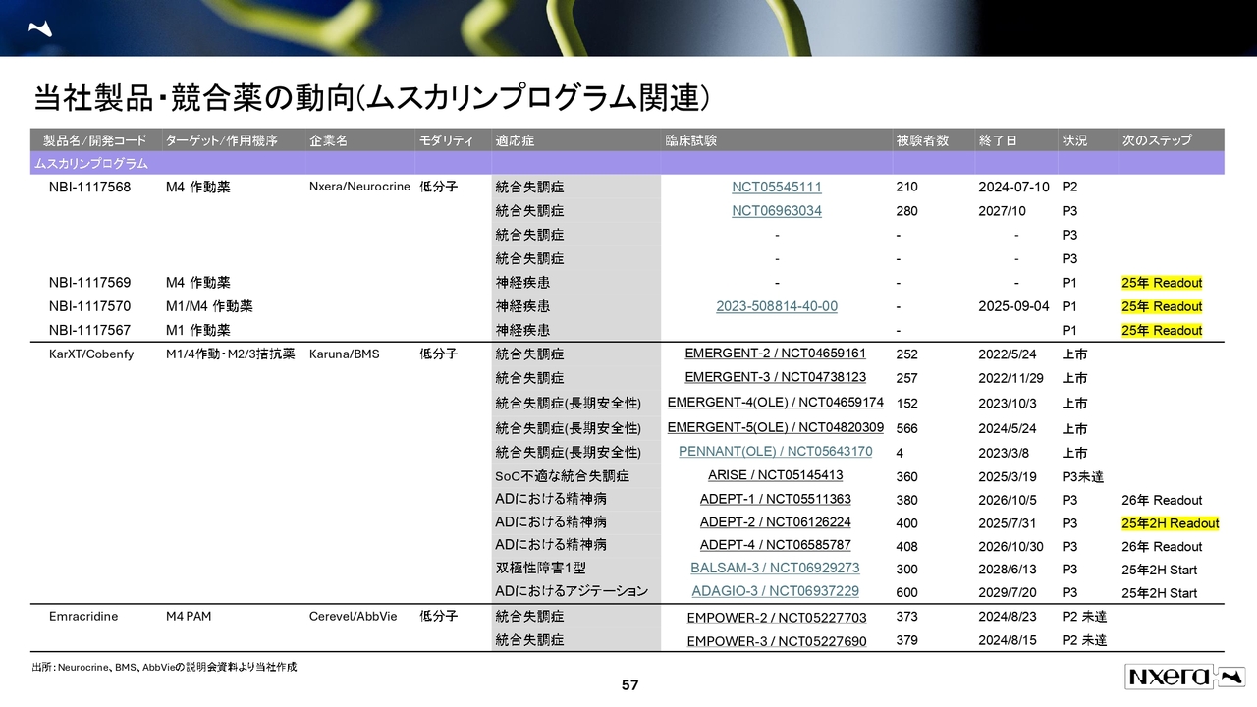The height and width of the screenshot is (707, 1257).
Task: Click the 企業名 column header
Action: pyautogui.click(x=328, y=140)
